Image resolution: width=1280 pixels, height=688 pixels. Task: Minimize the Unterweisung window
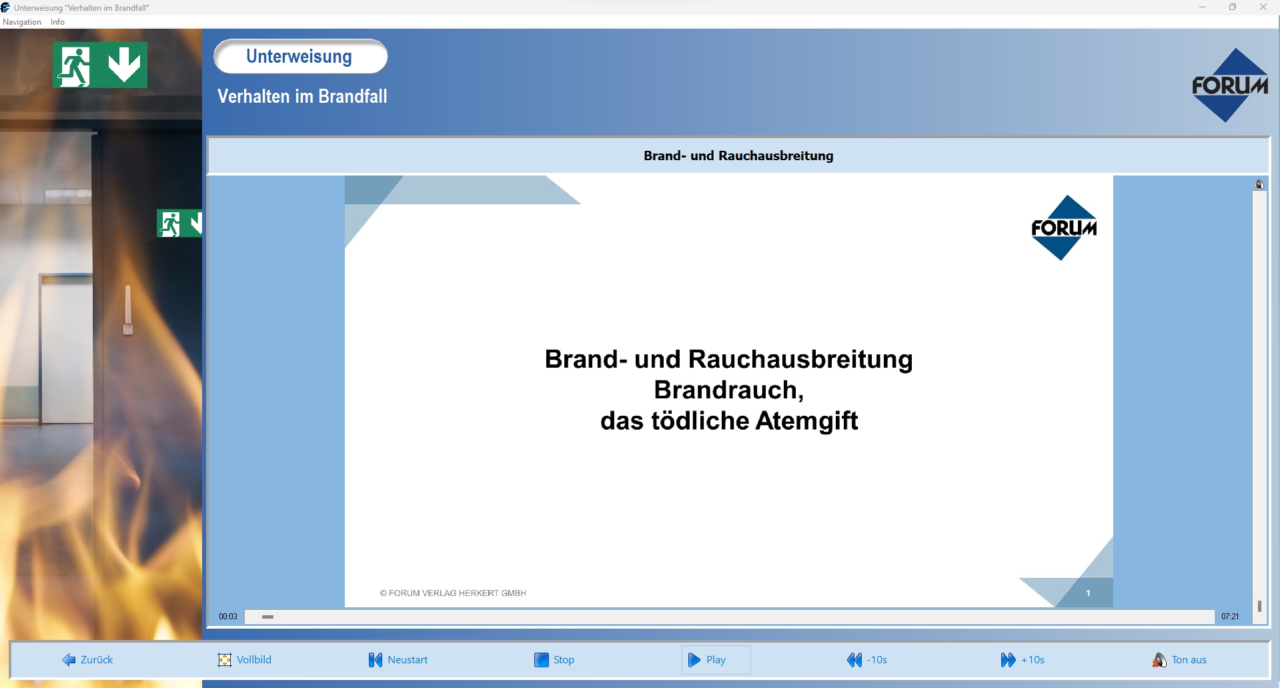(1203, 7)
